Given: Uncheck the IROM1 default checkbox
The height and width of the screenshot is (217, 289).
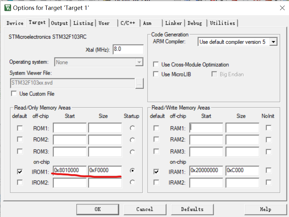Looking at the screenshot, I should pyautogui.click(x=20, y=172).
